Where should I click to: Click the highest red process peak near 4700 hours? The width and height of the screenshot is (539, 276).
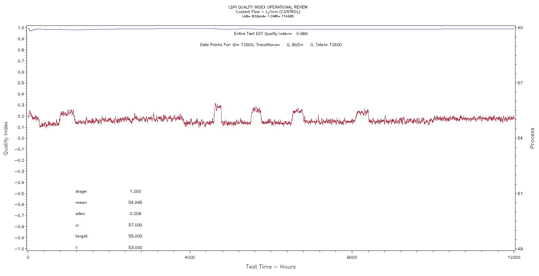click(x=216, y=105)
